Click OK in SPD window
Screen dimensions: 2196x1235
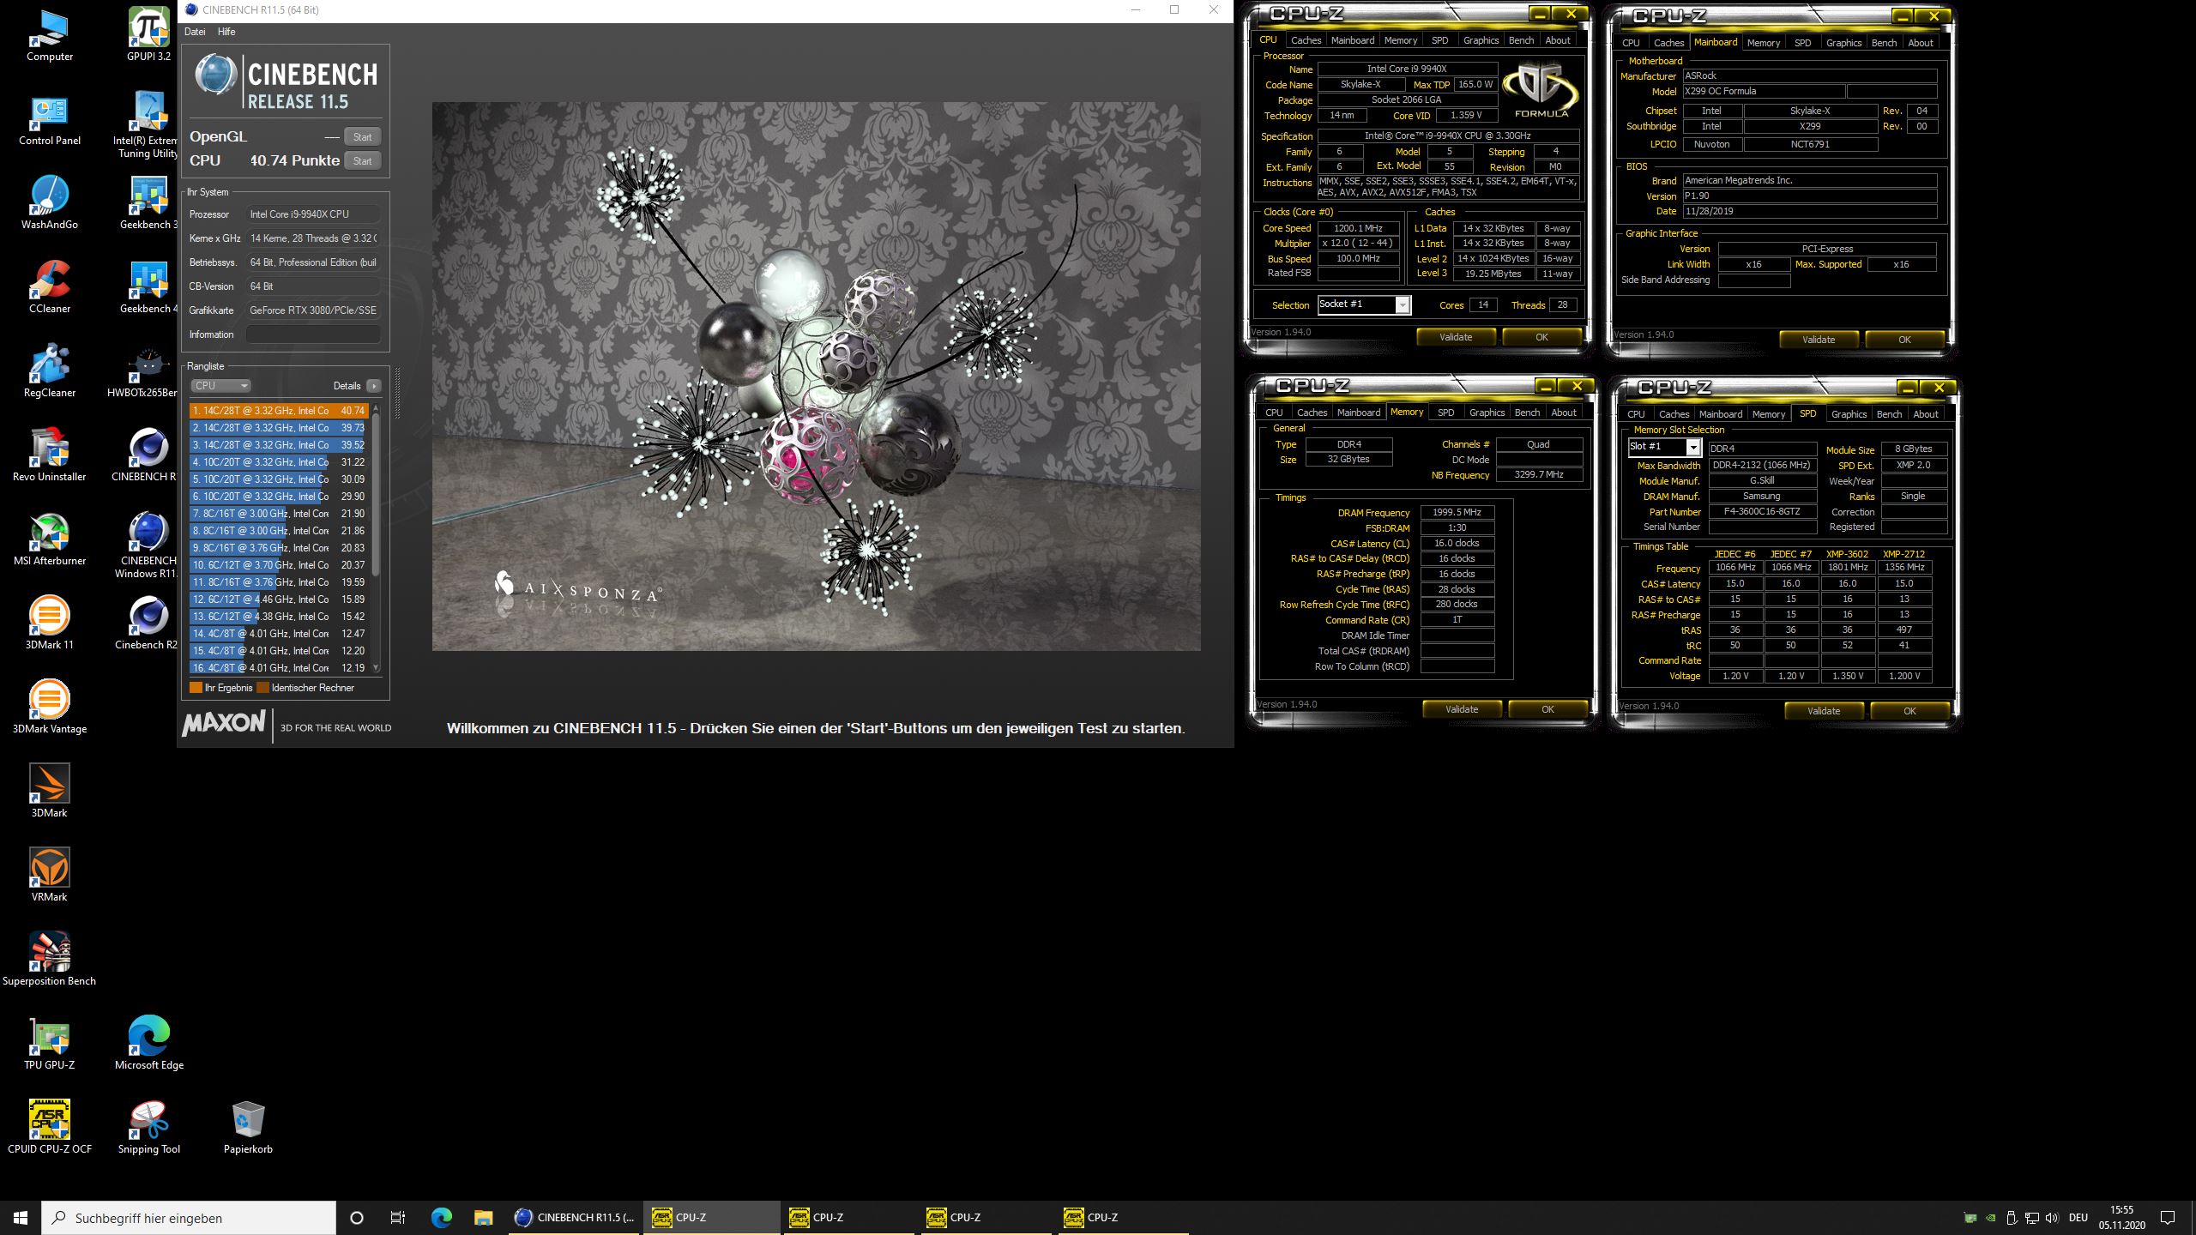click(x=1909, y=711)
